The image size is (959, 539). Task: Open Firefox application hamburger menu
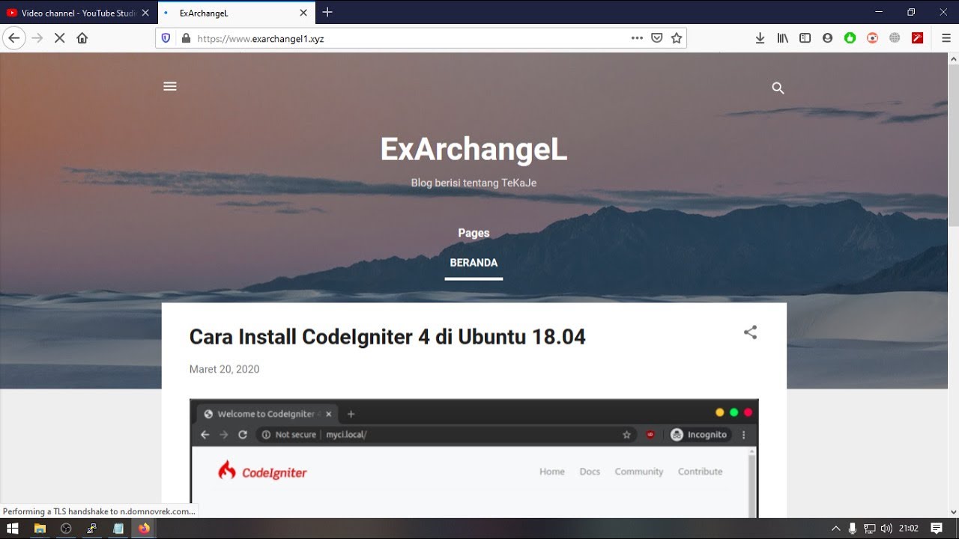pyautogui.click(x=946, y=38)
